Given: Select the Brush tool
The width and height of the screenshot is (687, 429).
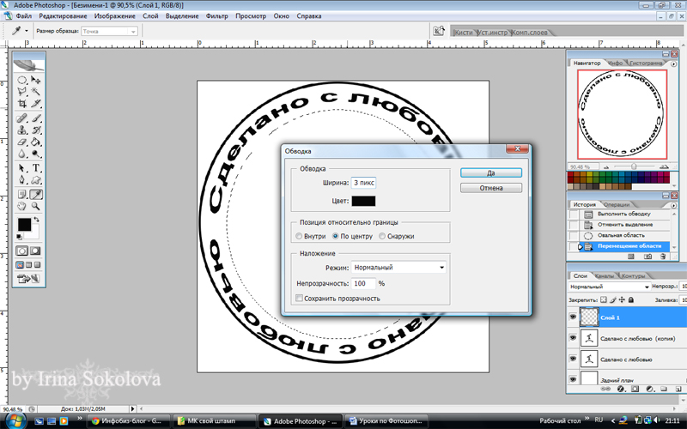Looking at the screenshot, I should click(x=36, y=118).
